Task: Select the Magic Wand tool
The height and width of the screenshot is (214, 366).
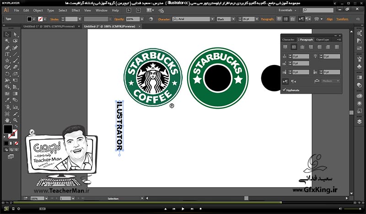Action: tap(7, 41)
